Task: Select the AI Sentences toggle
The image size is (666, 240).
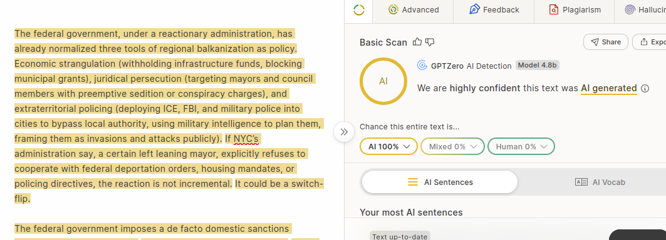Action: [440, 182]
